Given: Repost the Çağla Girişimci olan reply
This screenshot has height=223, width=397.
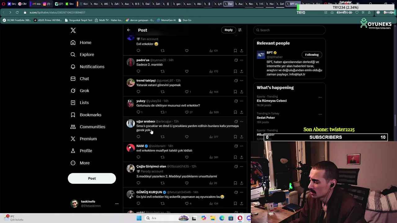Looking at the screenshot, I should [163, 183].
